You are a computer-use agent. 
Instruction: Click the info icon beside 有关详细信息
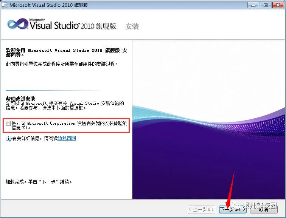click(9, 139)
